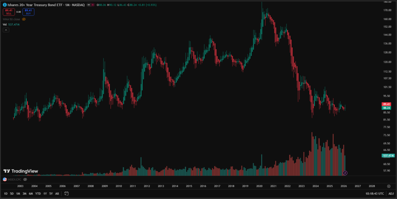The width and height of the screenshot is (397, 199).
Task: Click the 89.41 BUY button
Action: click(28, 12)
